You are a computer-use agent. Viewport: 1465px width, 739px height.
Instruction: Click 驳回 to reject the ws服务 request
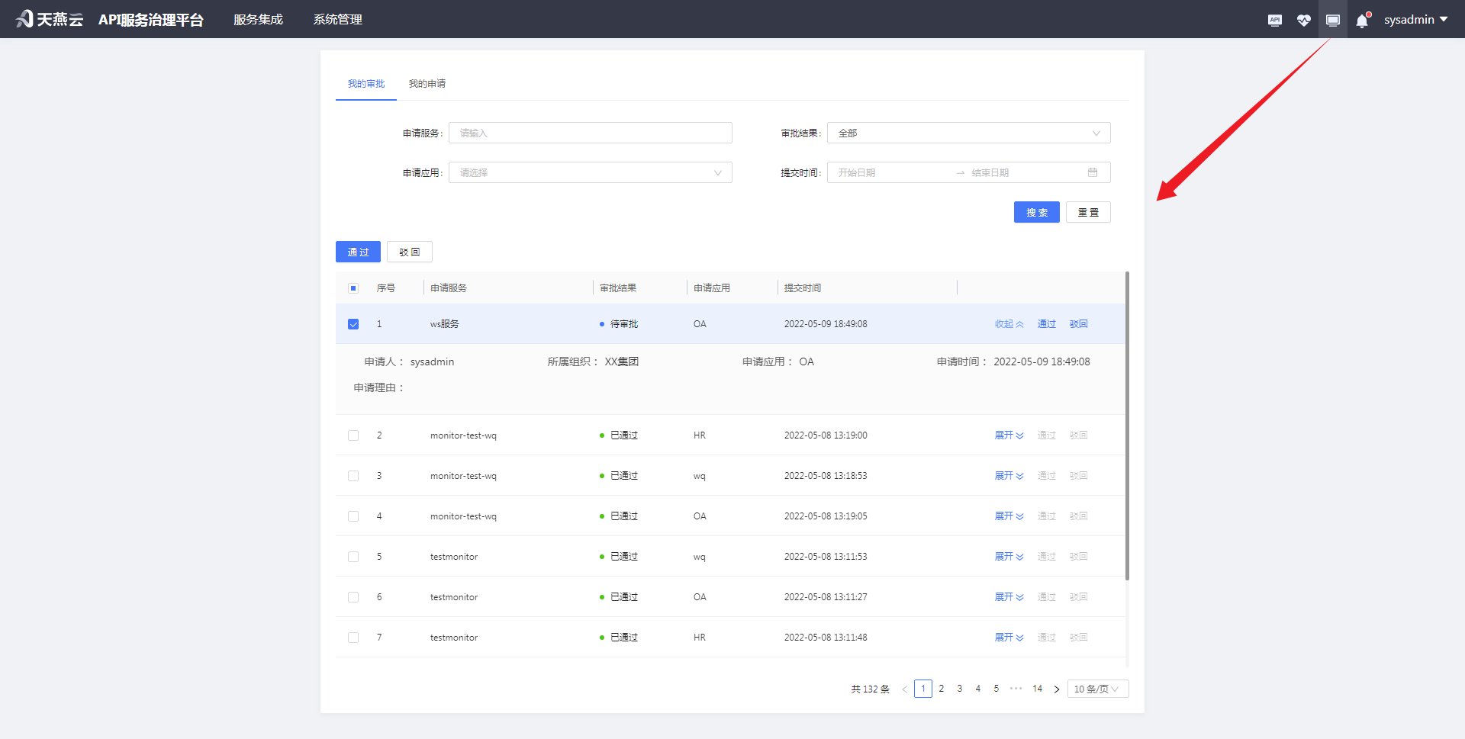click(1078, 323)
